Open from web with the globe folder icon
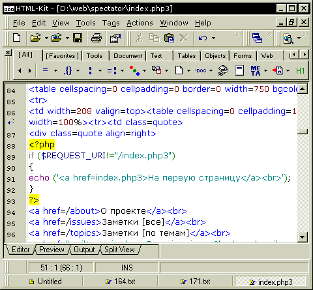313x290 pixels. click(57, 38)
